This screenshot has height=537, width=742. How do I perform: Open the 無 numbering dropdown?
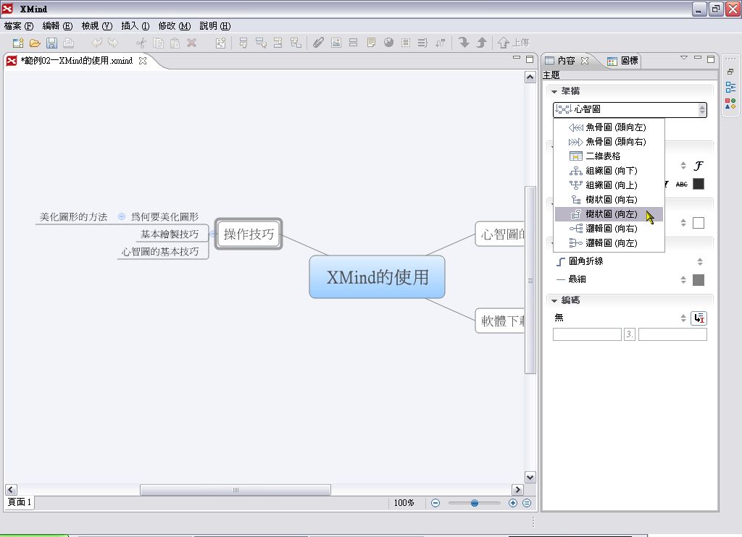(x=683, y=318)
